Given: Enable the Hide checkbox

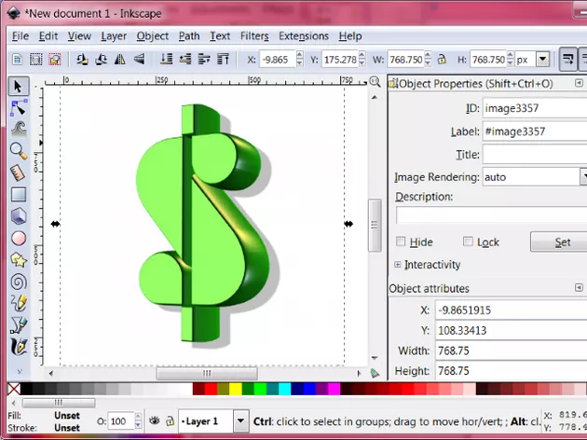Looking at the screenshot, I should [x=402, y=242].
